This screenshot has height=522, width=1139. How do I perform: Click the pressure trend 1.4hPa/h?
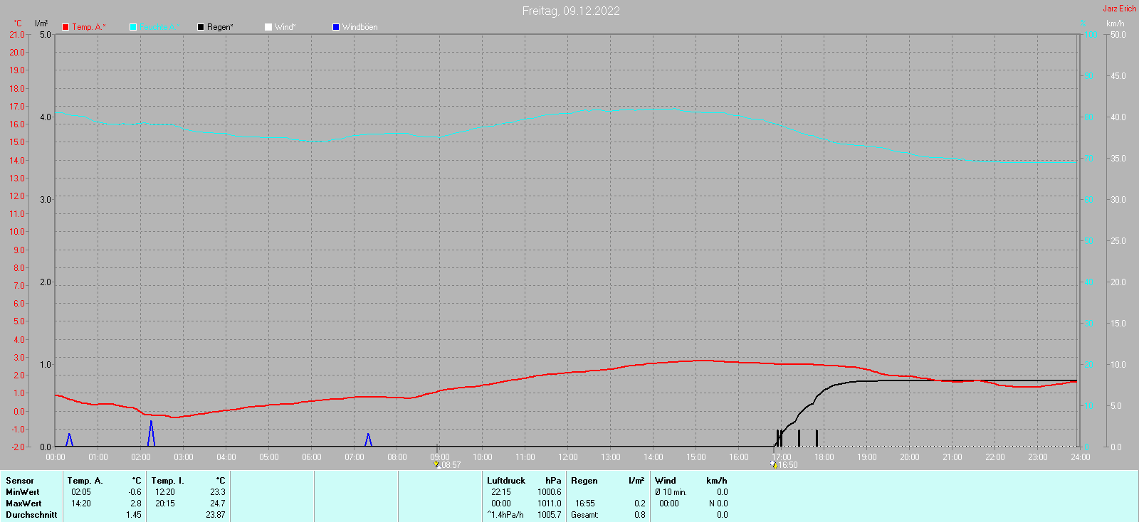pyautogui.click(x=505, y=515)
